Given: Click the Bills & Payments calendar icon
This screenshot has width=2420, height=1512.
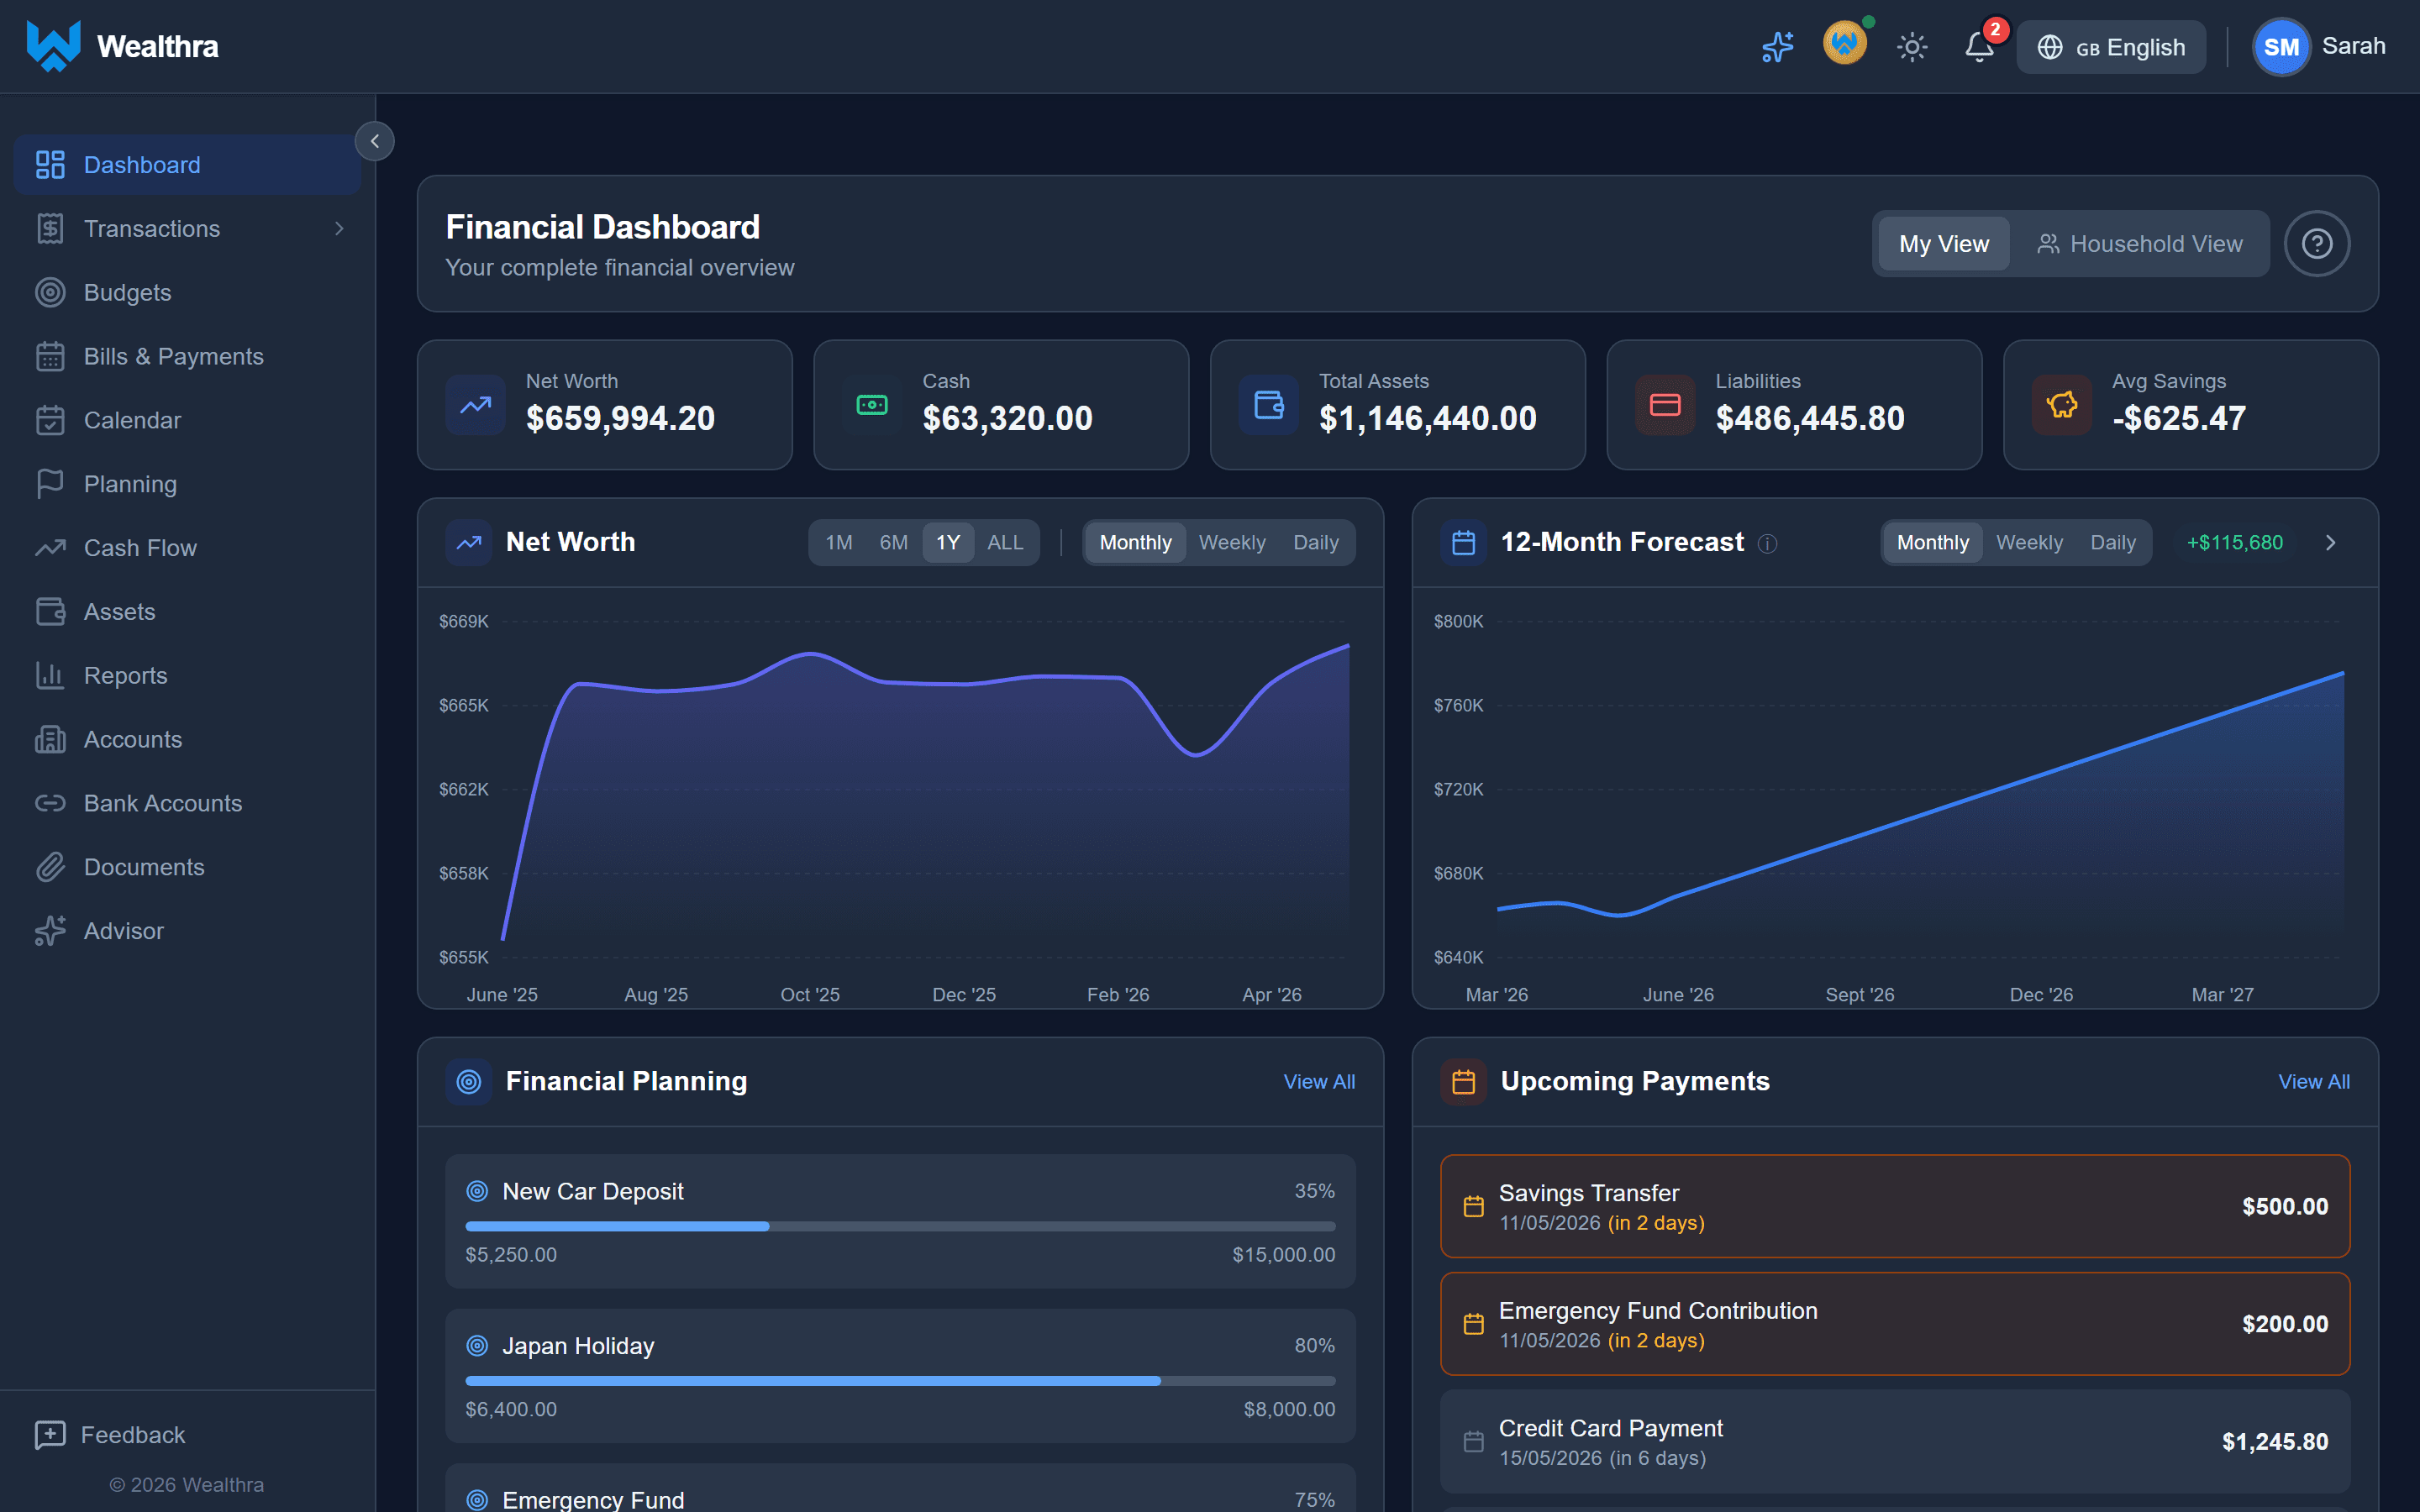Looking at the screenshot, I should tap(50, 357).
